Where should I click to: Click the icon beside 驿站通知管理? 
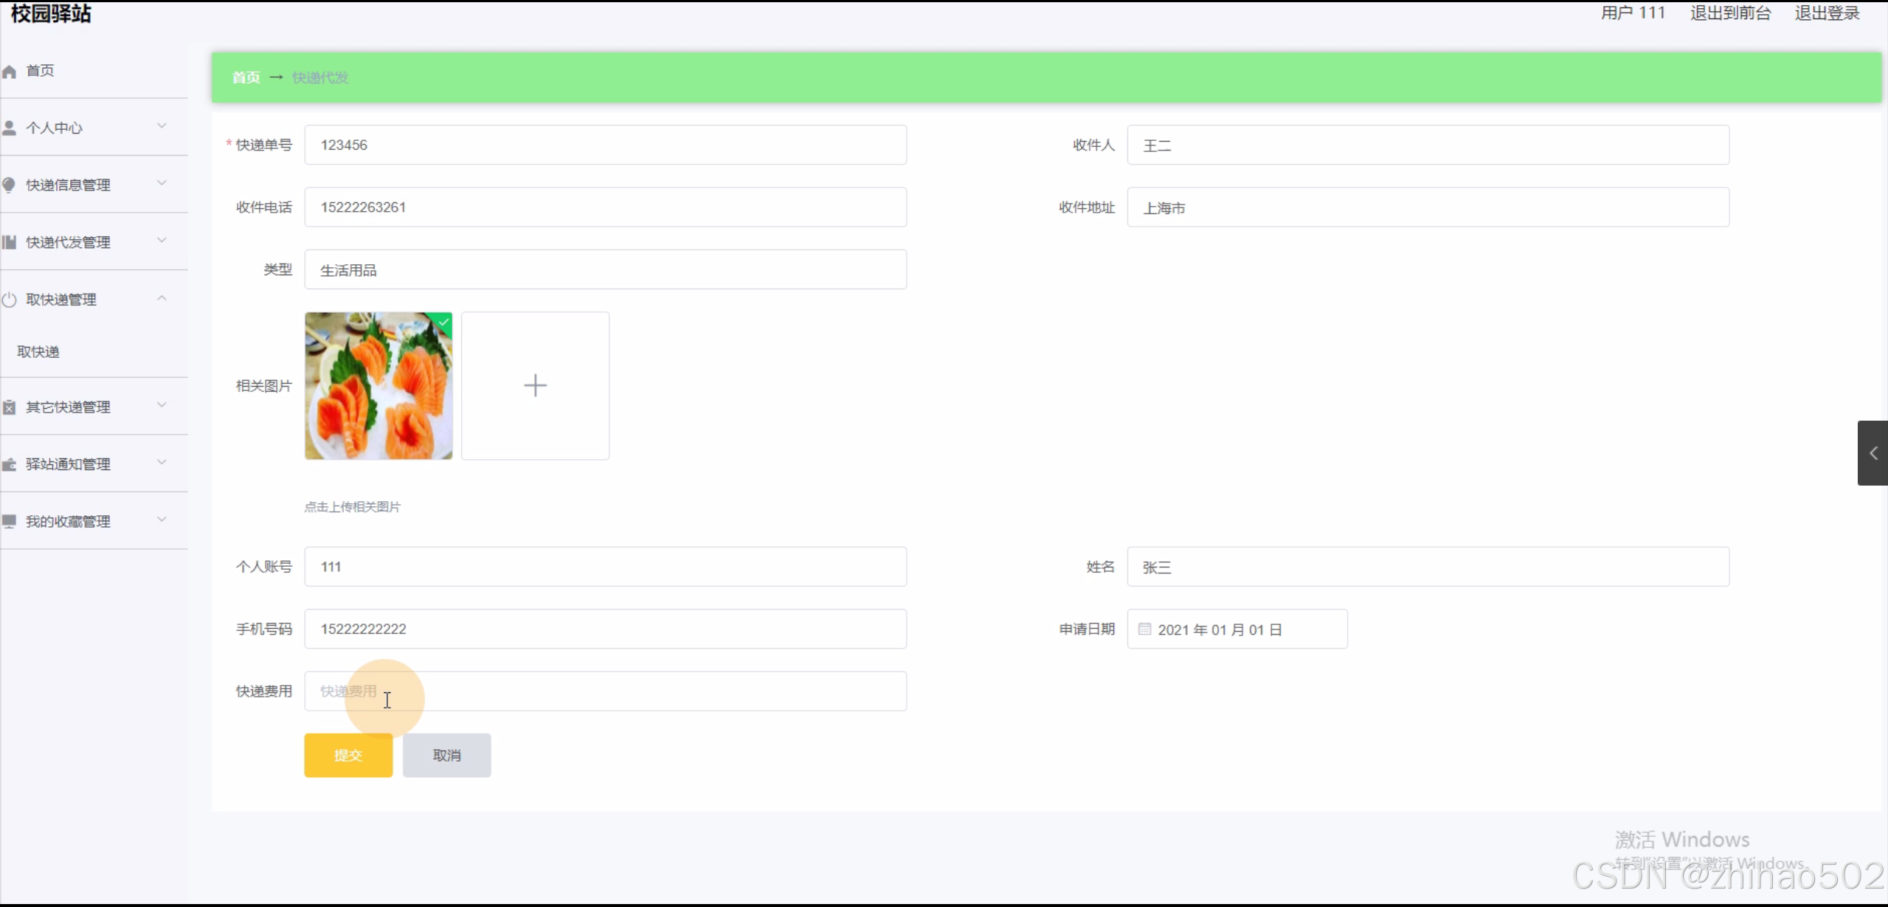tap(10, 464)
